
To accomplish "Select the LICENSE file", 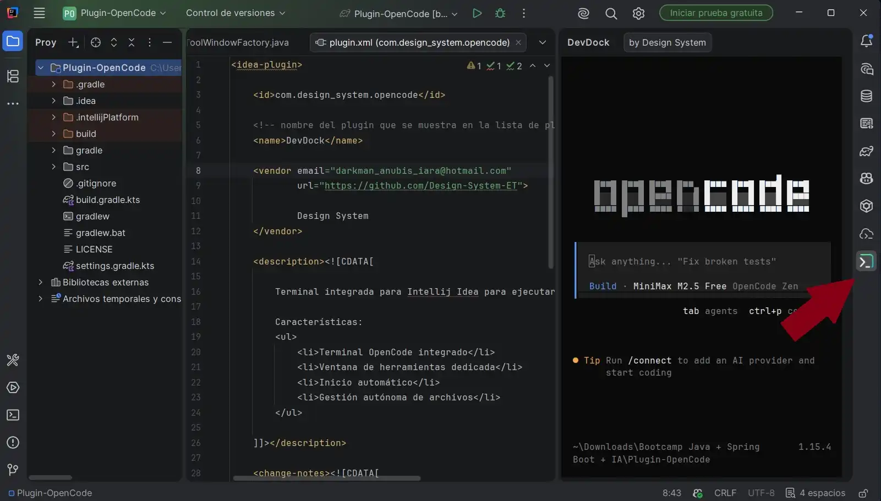I will click(94, 249).
